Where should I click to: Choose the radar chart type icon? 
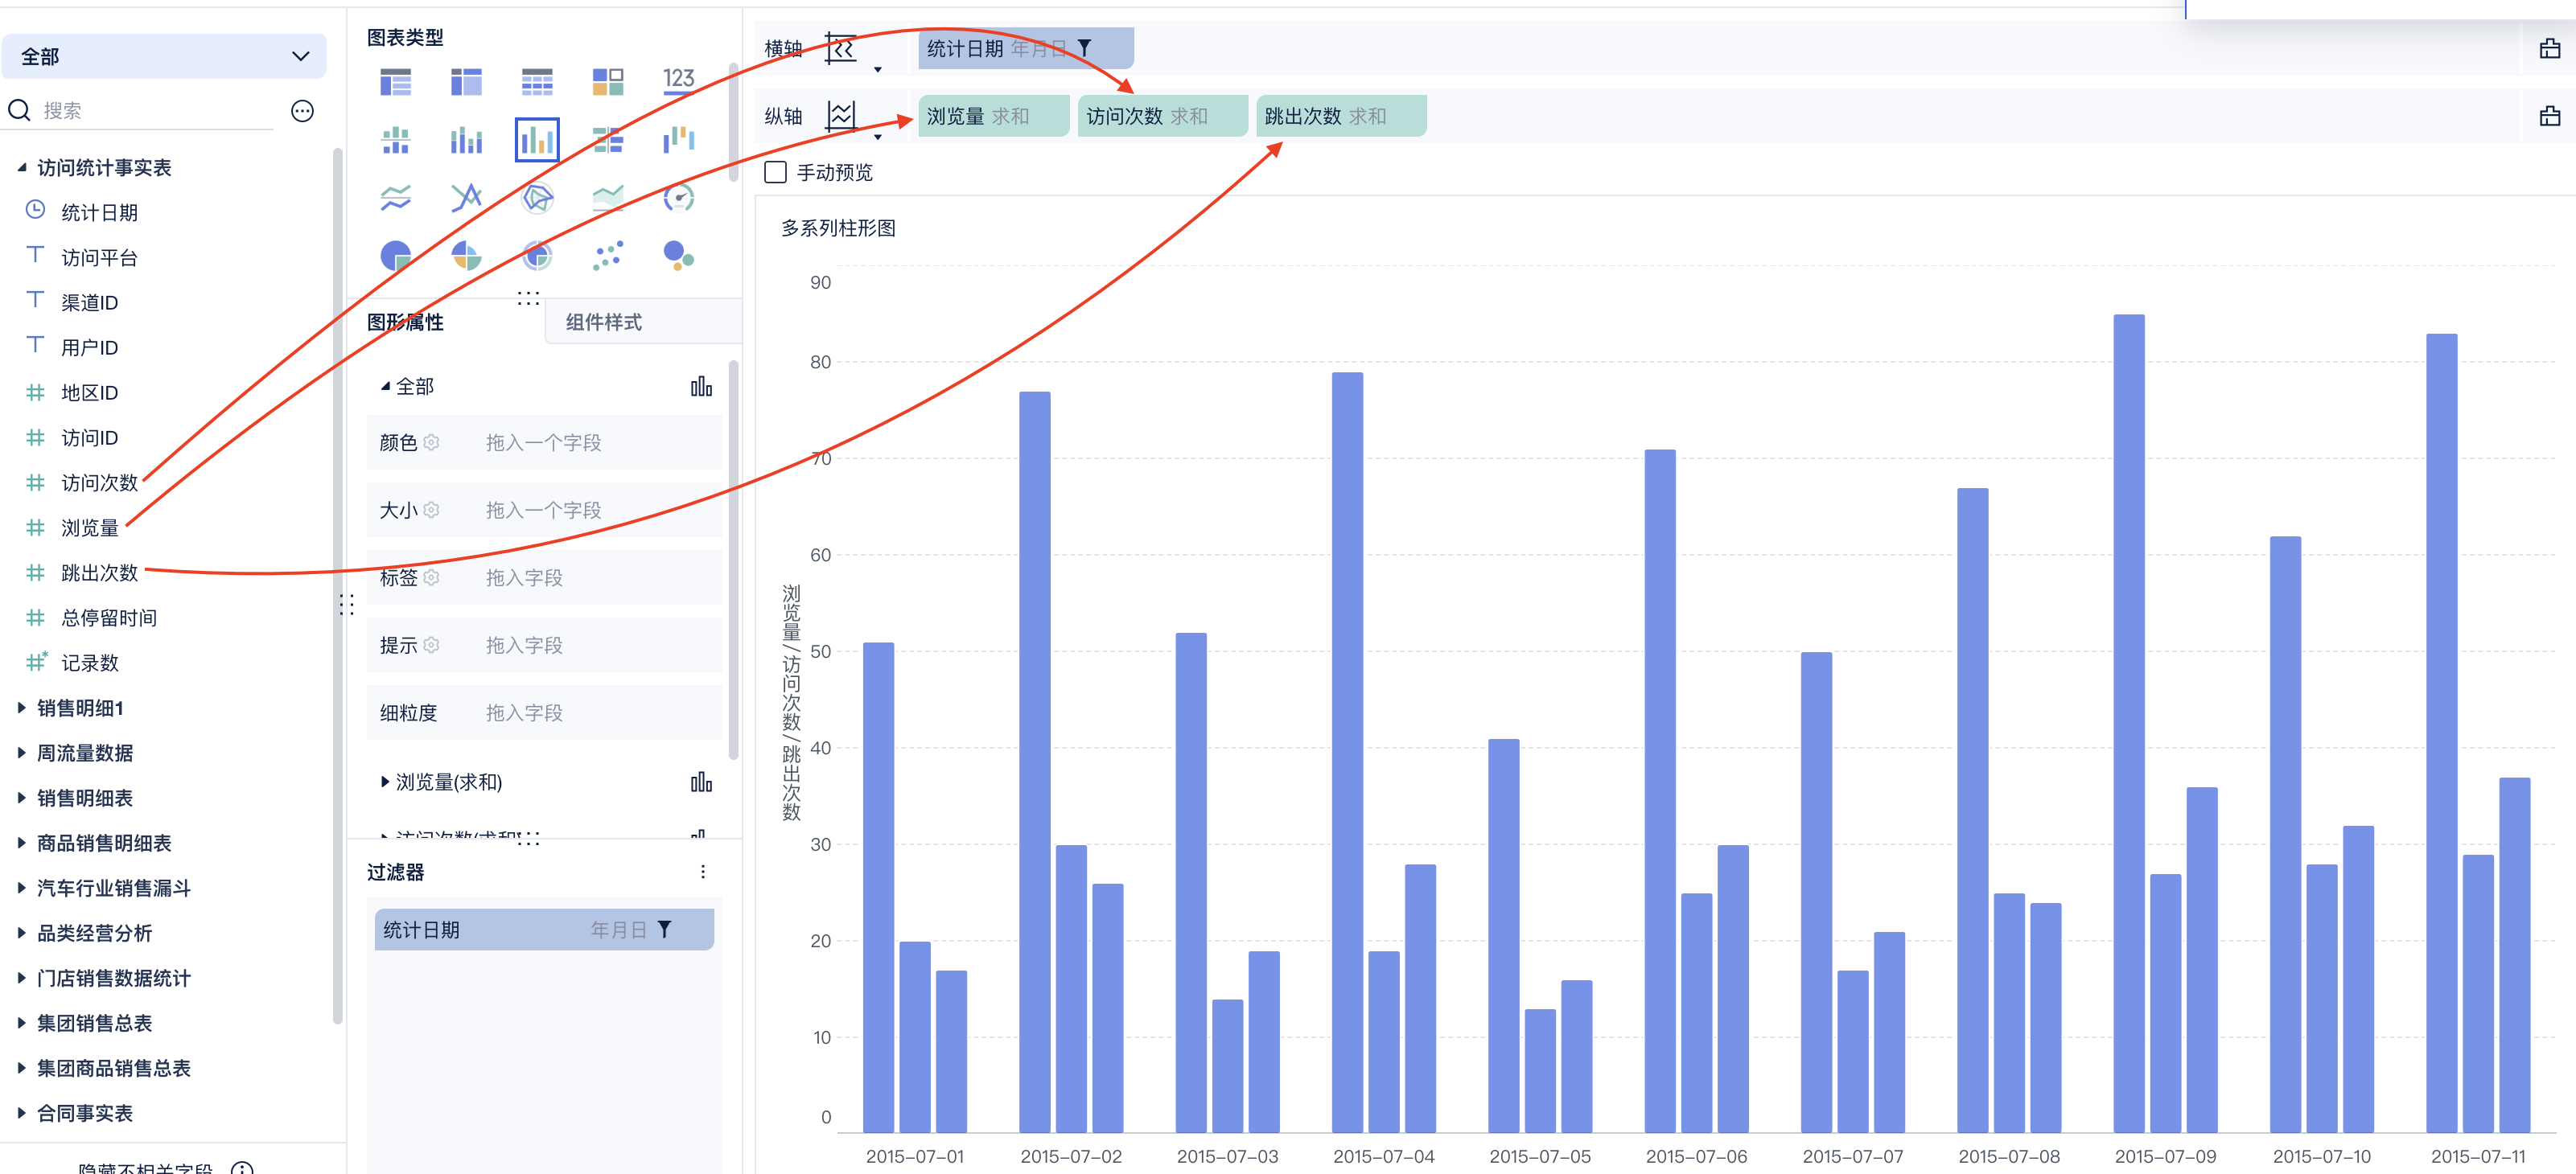537,198
